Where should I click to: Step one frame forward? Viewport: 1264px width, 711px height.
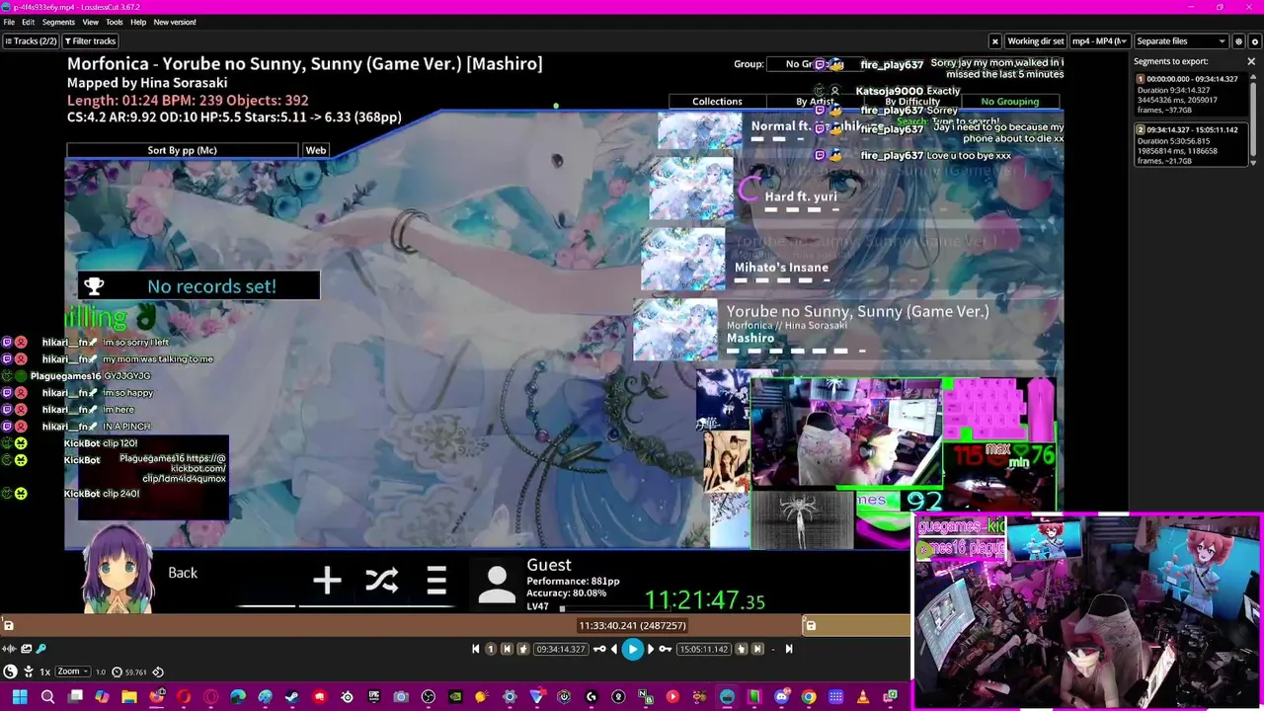(651, 649)
